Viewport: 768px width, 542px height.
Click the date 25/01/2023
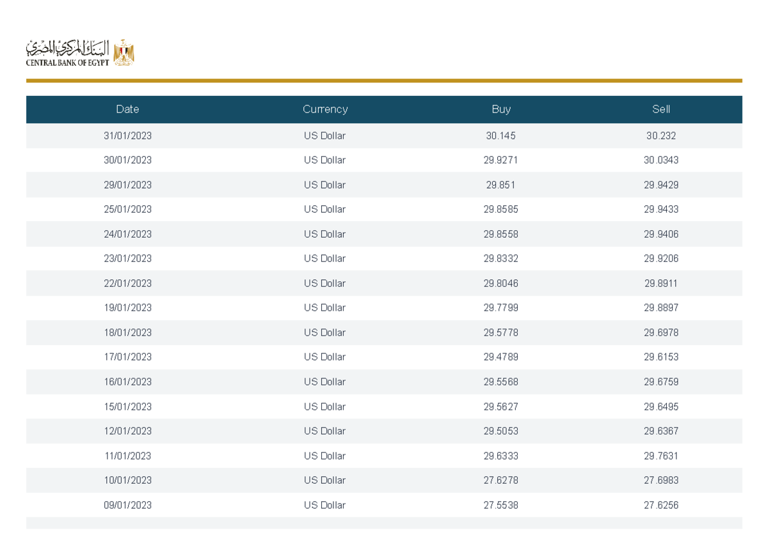[x=127, y=210]
